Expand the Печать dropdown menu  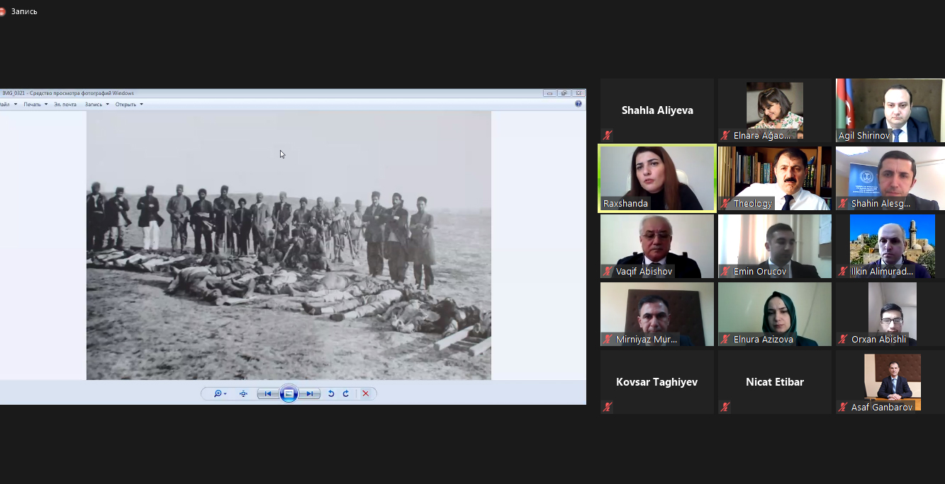pyautogui.click(x=35, y=104)
